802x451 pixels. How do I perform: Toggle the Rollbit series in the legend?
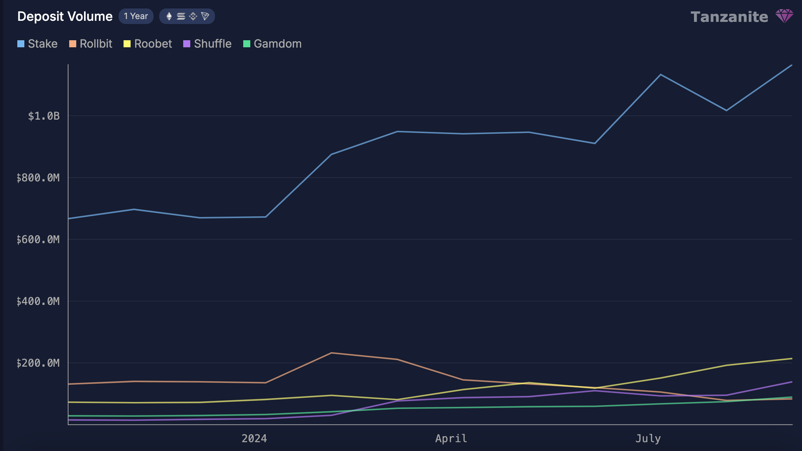click(91, 44)
